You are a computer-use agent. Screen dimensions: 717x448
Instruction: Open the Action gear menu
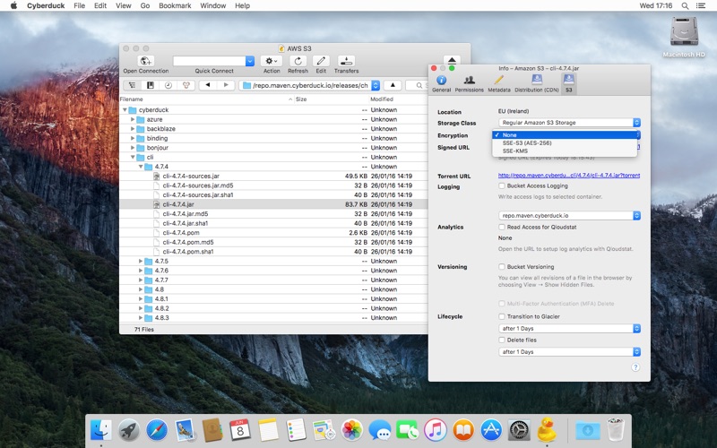pos(271,61)
